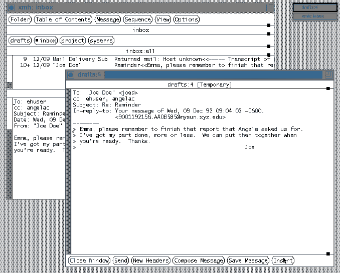
Task: Click the drafts:4 window menu icon
Action: tap(71, 74)
